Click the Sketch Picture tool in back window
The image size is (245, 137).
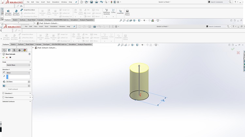point(127,12)
